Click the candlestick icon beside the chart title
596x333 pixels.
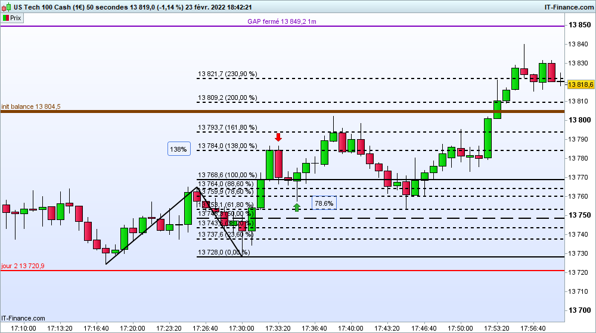click(7, 7)
